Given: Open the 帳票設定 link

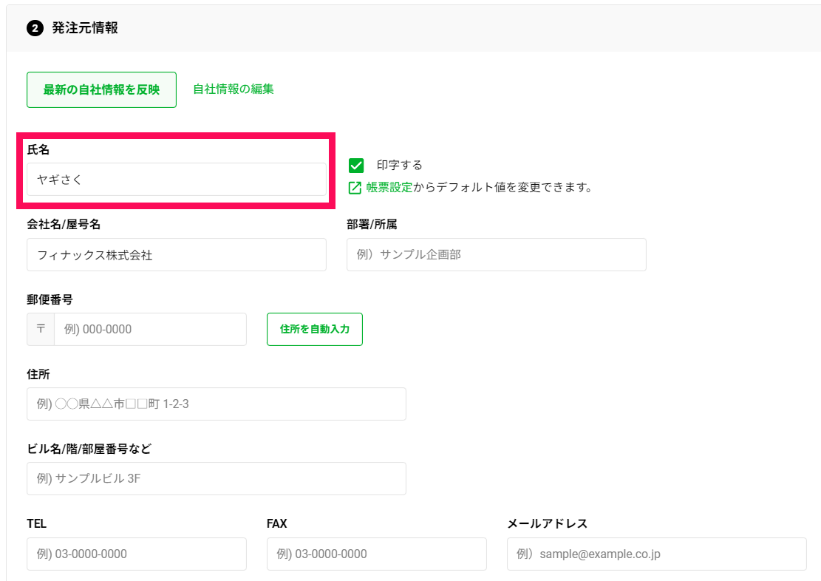Looking at the screenshot, I should tap(389, 188).
